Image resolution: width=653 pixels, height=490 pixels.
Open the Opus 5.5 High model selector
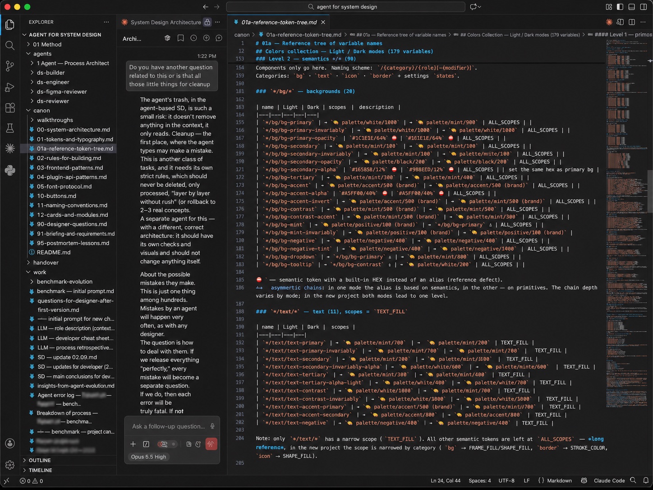point(148,457)
